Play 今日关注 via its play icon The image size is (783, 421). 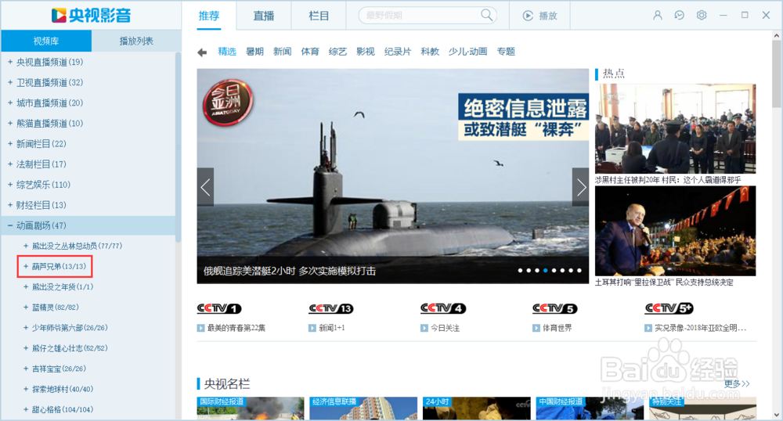(x=424, y=328)
